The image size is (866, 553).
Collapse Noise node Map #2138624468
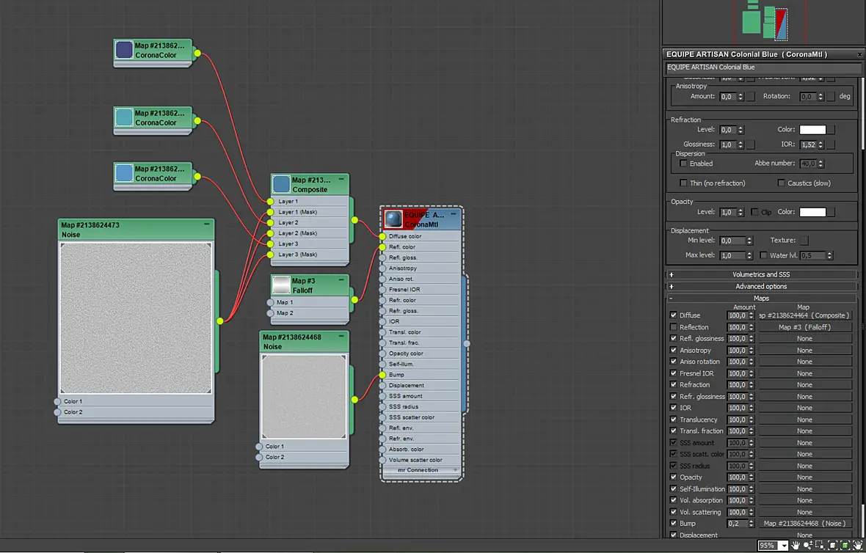tap(341, 336)
